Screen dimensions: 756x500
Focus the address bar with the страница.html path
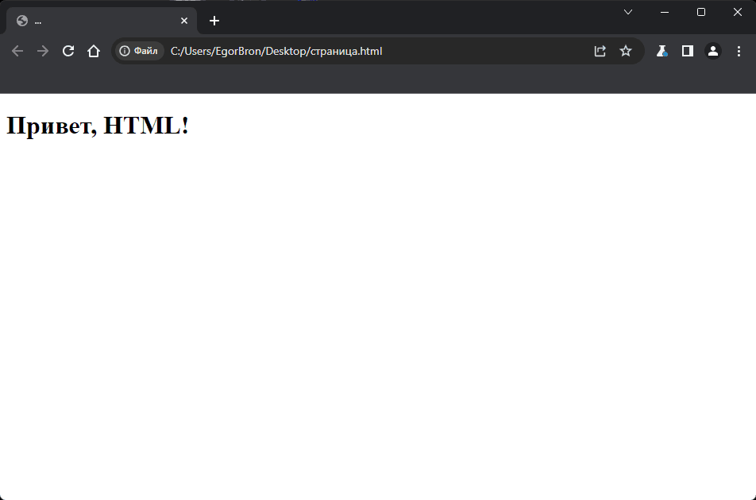point(357,51)
